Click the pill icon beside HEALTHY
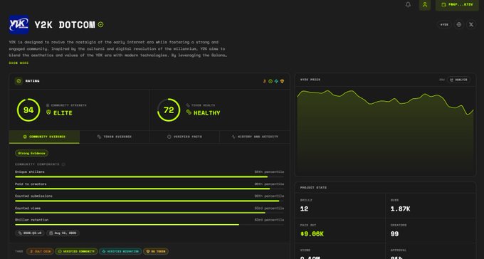This screenshot has height=259, width=484. pos(189,112)
